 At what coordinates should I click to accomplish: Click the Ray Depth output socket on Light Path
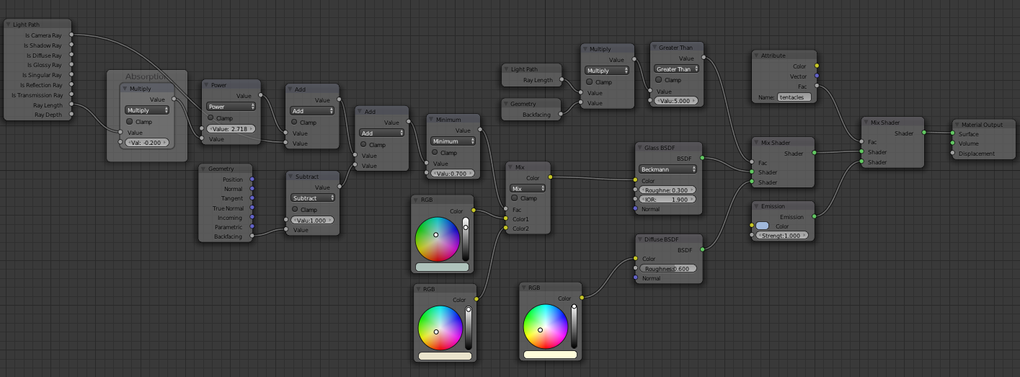71,114
